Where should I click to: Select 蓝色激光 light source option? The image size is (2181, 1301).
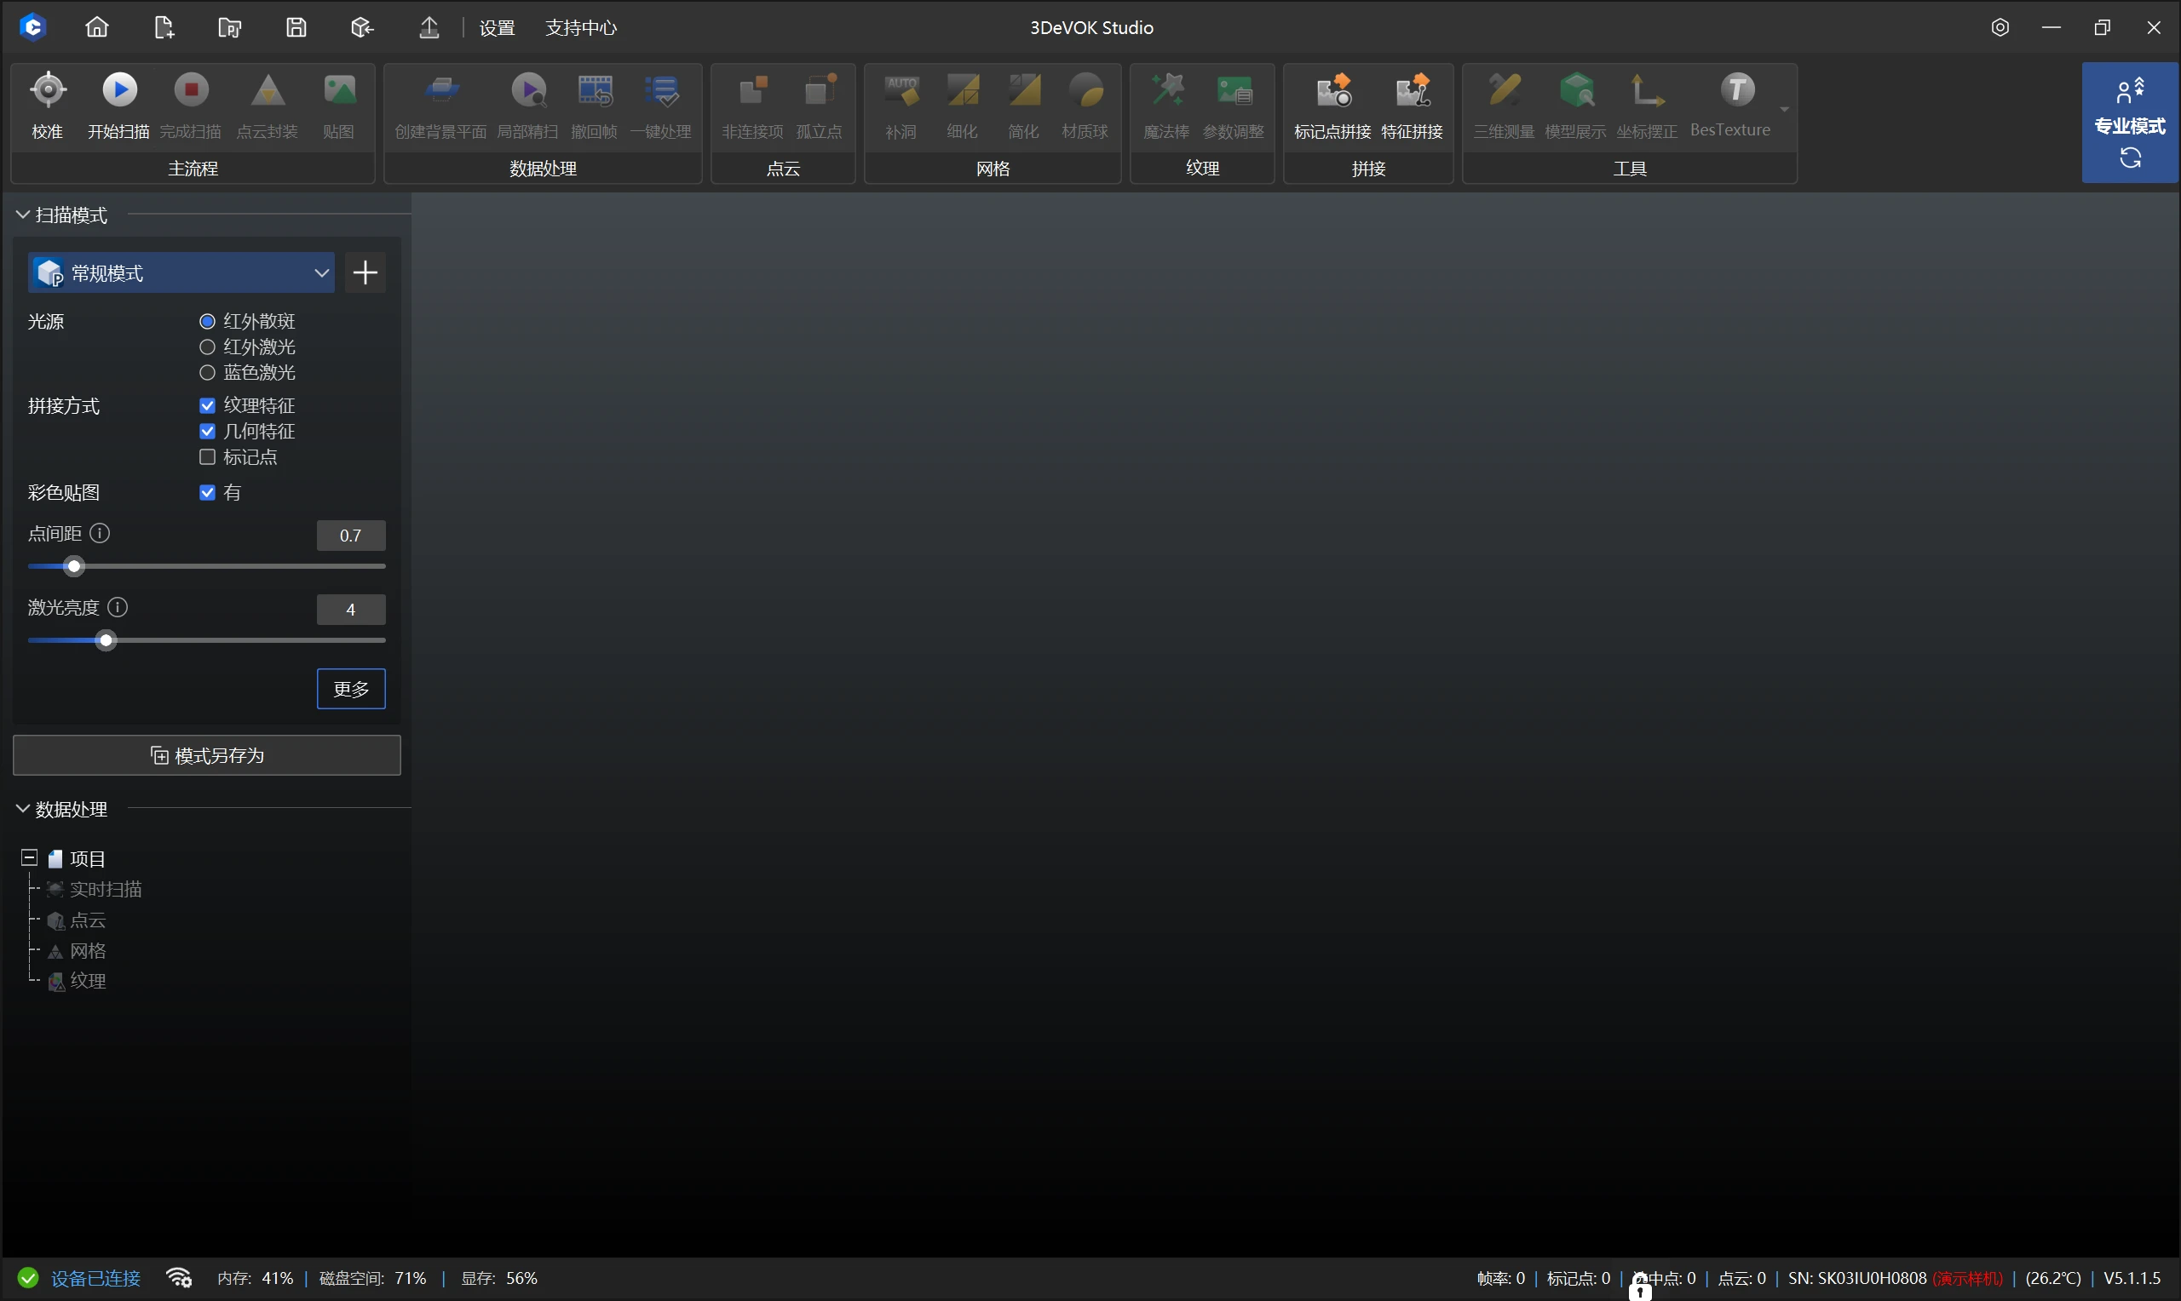click(x=208, y=373)
